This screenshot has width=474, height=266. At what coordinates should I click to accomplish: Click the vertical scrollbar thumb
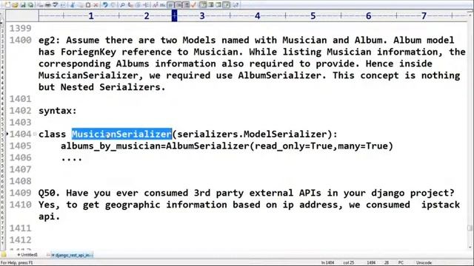click(470, 228)
